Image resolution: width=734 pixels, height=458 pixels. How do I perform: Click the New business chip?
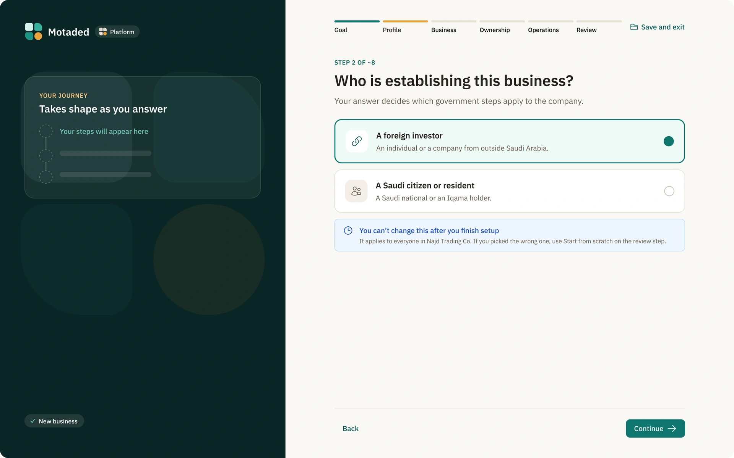tap(54, 421)
